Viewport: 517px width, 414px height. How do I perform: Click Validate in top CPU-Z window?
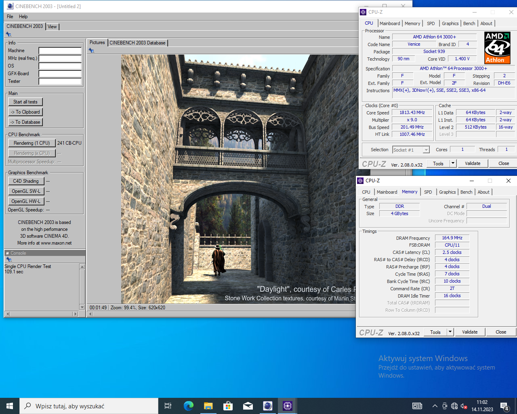point(473,164)
